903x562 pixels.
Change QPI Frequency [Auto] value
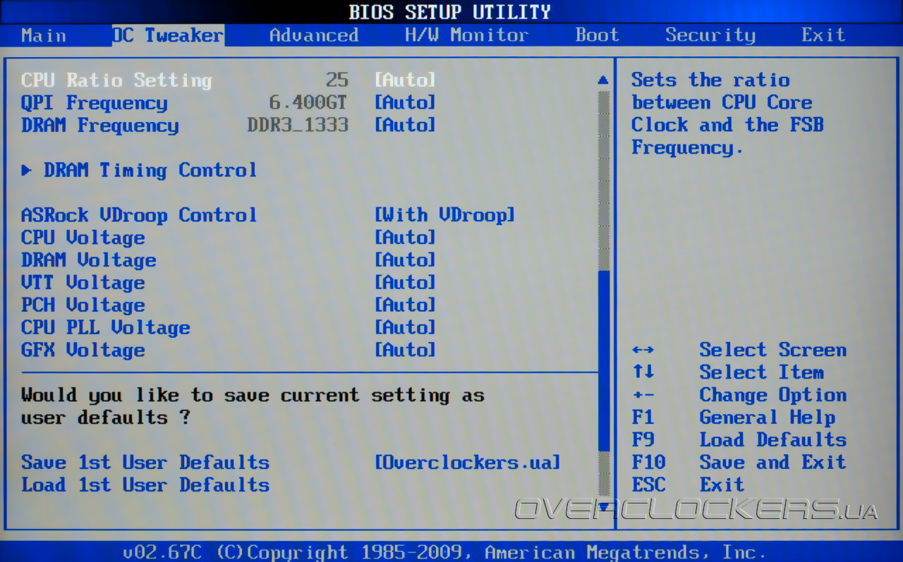coord(405,102)
